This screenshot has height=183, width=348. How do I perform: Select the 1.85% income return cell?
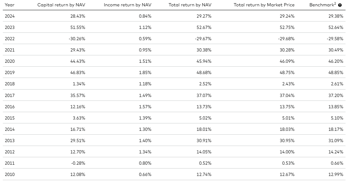coord(145,73)
